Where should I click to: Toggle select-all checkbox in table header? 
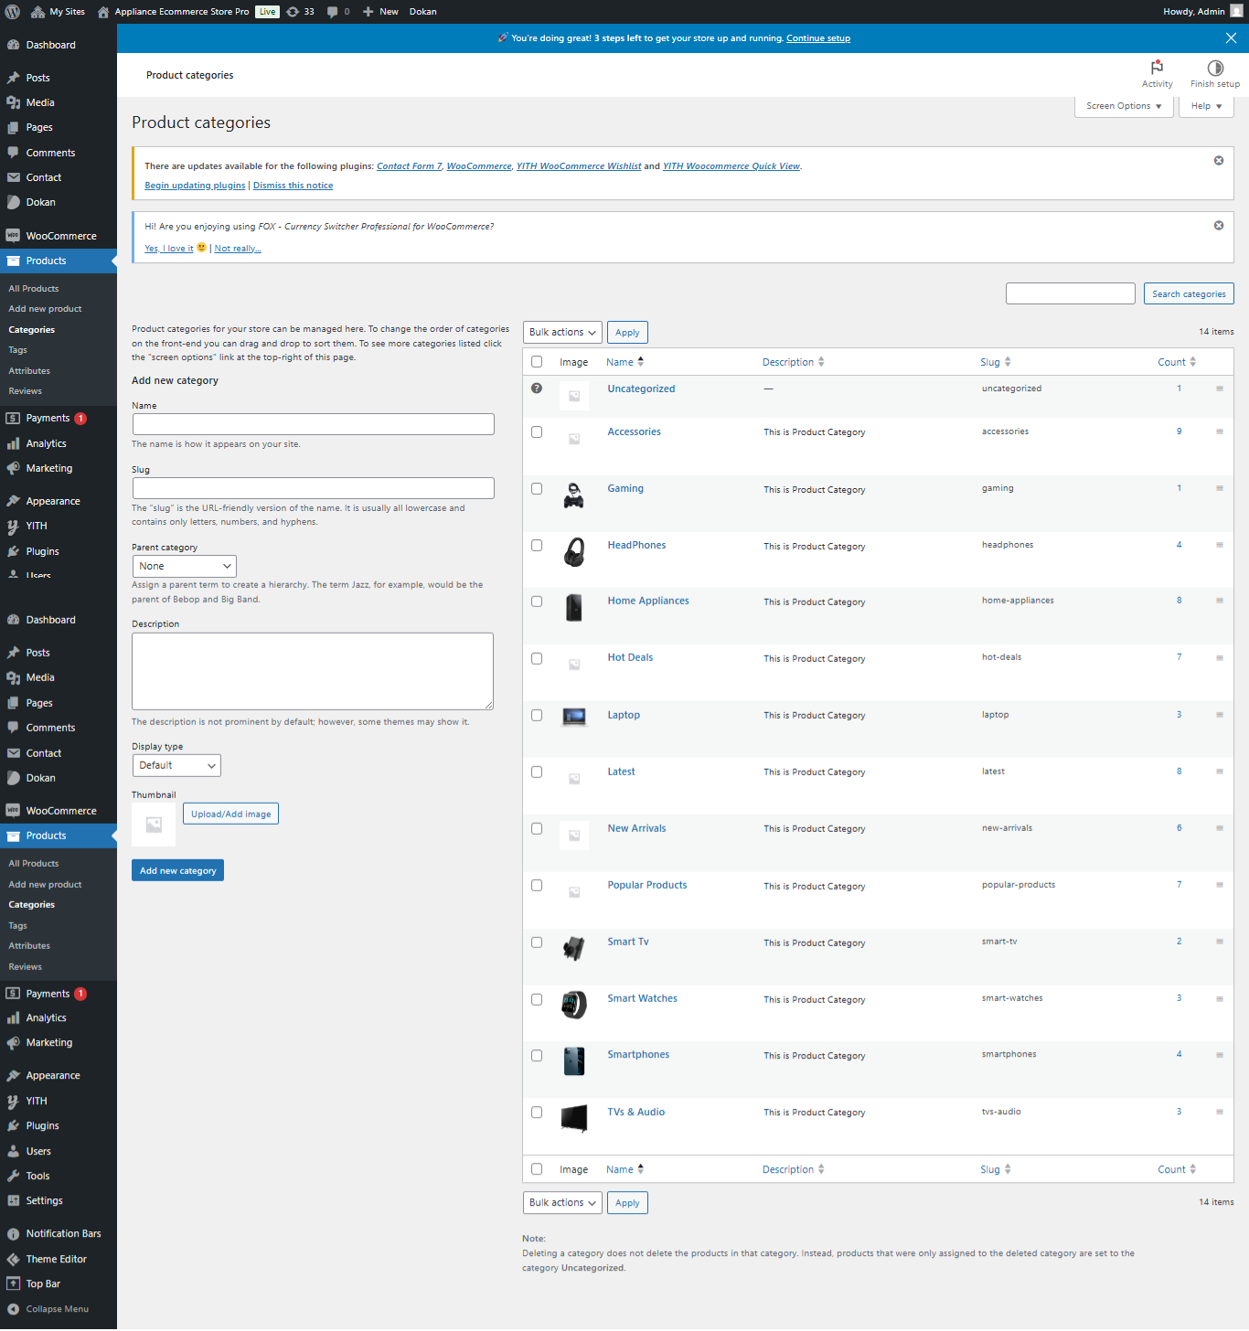537,362
